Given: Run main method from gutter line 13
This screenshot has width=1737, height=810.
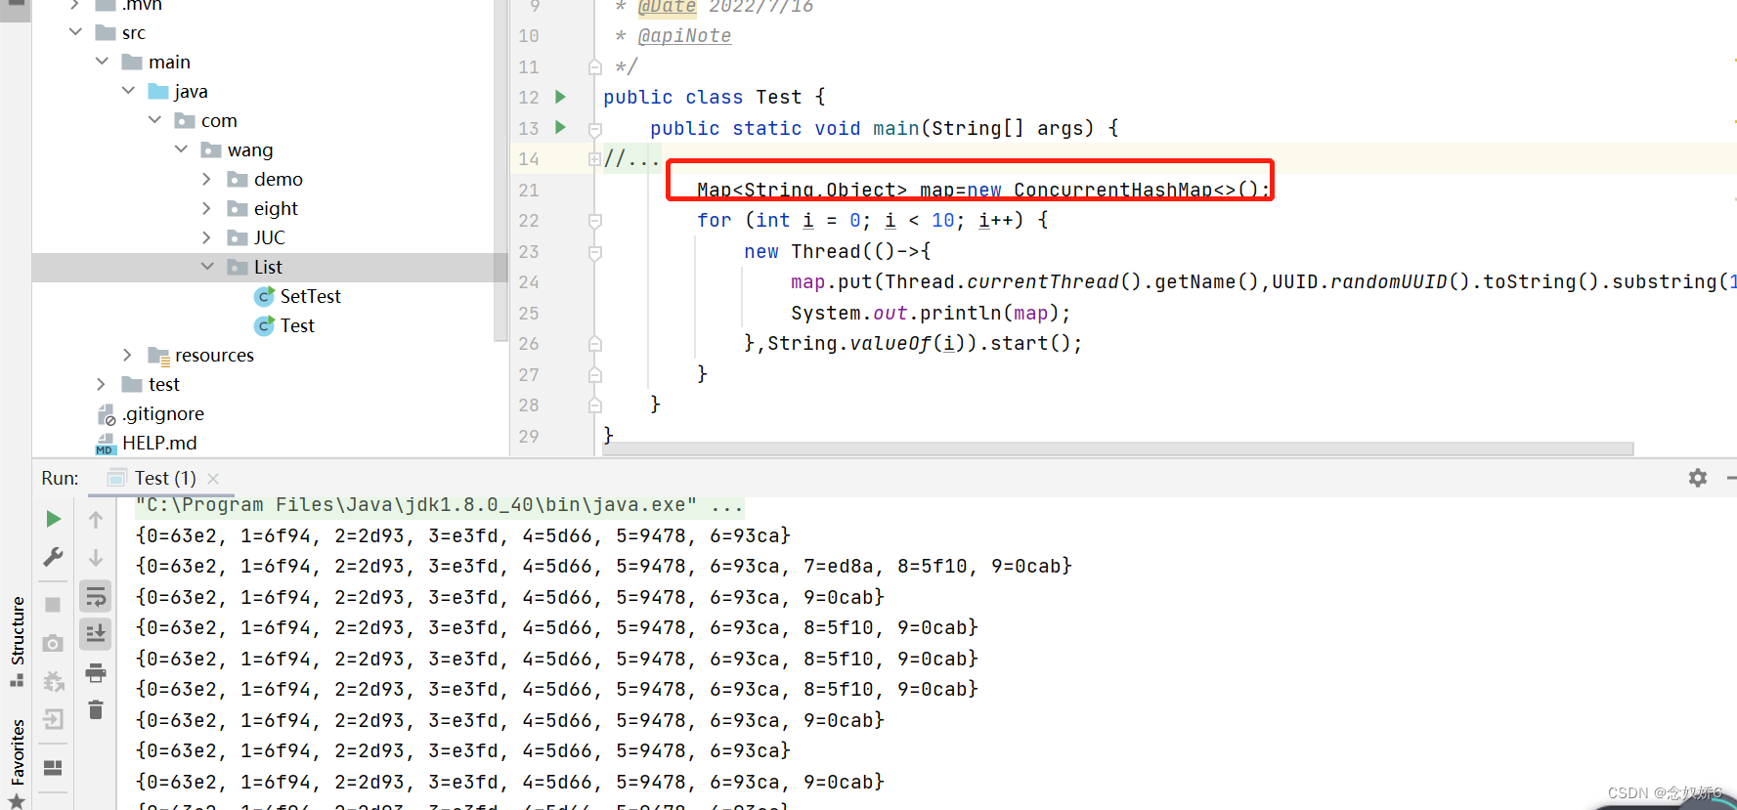Looking at the screenshot, I should pos(561,127).
